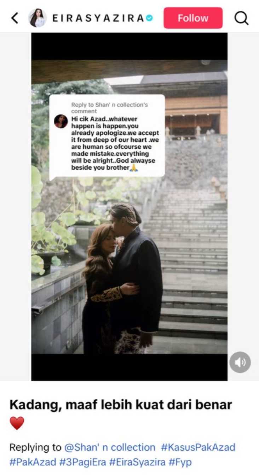Open the EIRASYAZIRA username

[98, 18]
